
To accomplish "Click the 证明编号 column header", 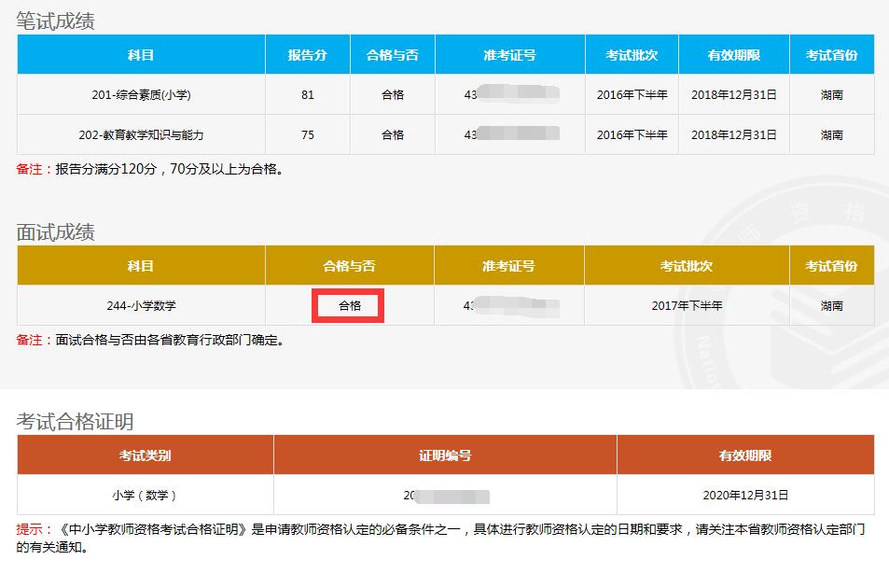I will (x=445, y=455).
